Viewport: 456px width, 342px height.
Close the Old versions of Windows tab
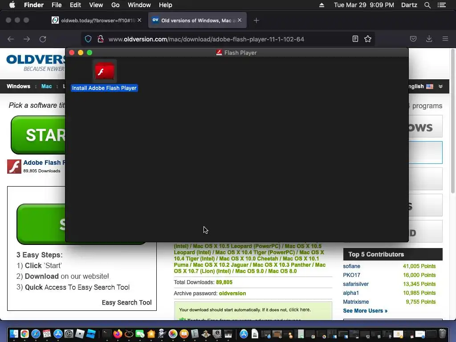240,20
